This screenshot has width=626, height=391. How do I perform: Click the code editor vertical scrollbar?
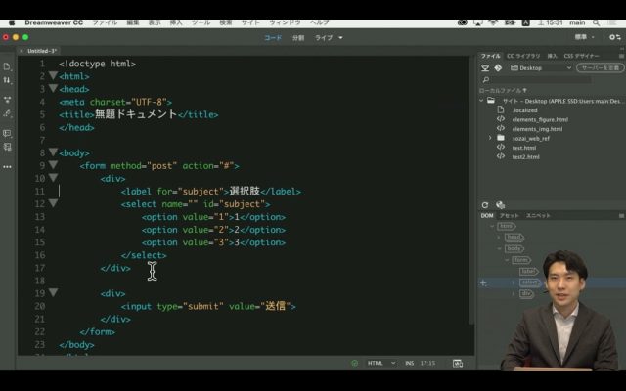[471, 191]
